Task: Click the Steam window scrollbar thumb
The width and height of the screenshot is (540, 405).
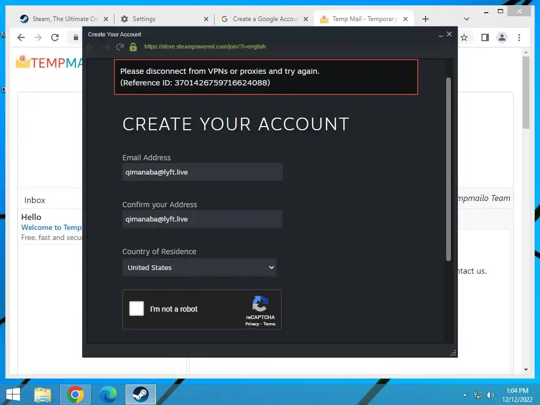Action: click(448, 169)
